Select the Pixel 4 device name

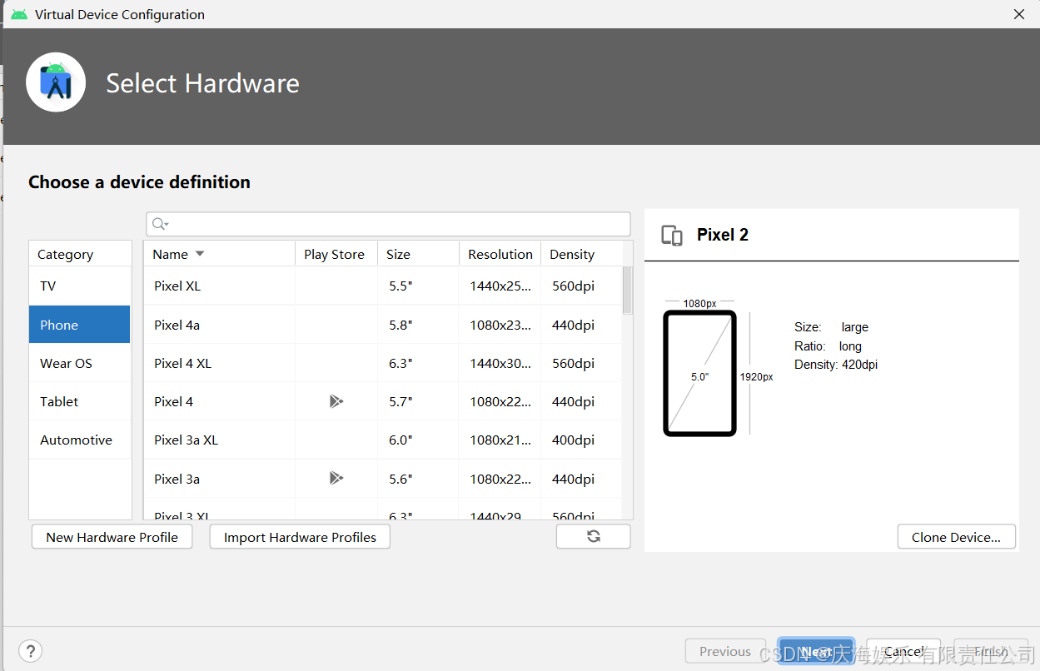[x=173, y=401]
